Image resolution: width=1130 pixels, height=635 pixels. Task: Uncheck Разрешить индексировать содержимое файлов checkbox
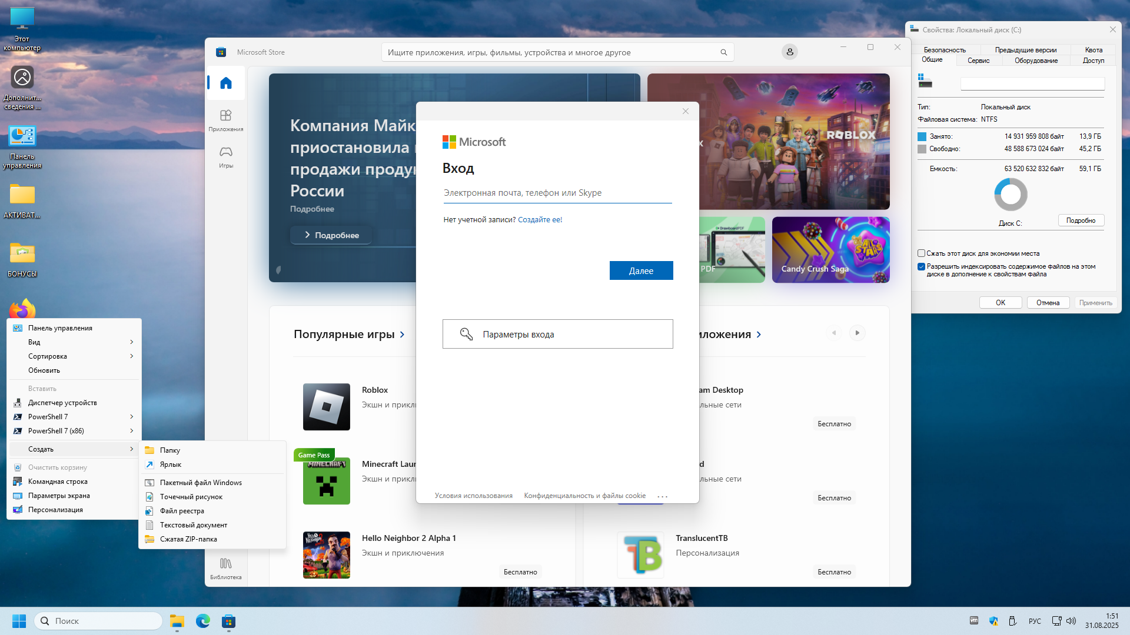click(922, 267)
